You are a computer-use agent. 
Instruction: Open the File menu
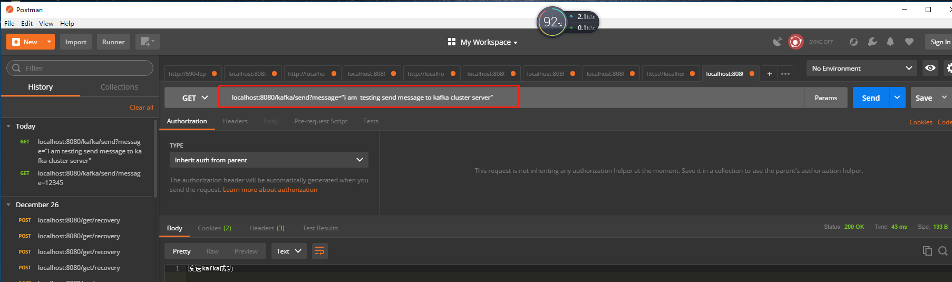tap(9, 23)
